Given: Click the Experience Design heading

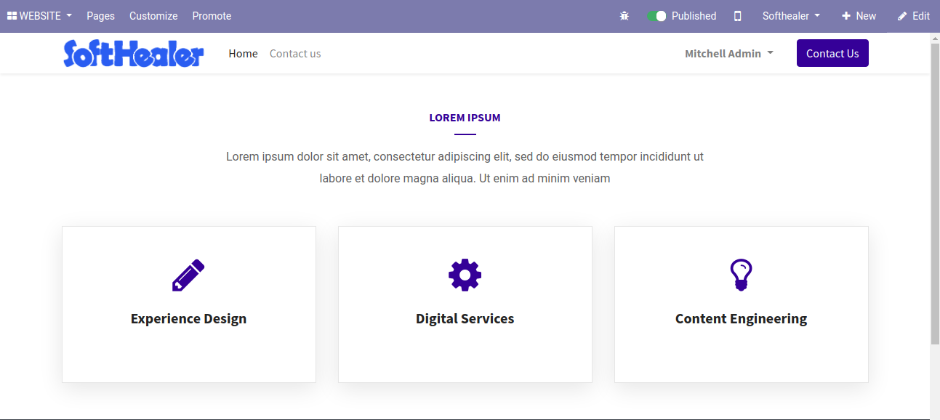Looking at the screenshot, I should [188, 318].
